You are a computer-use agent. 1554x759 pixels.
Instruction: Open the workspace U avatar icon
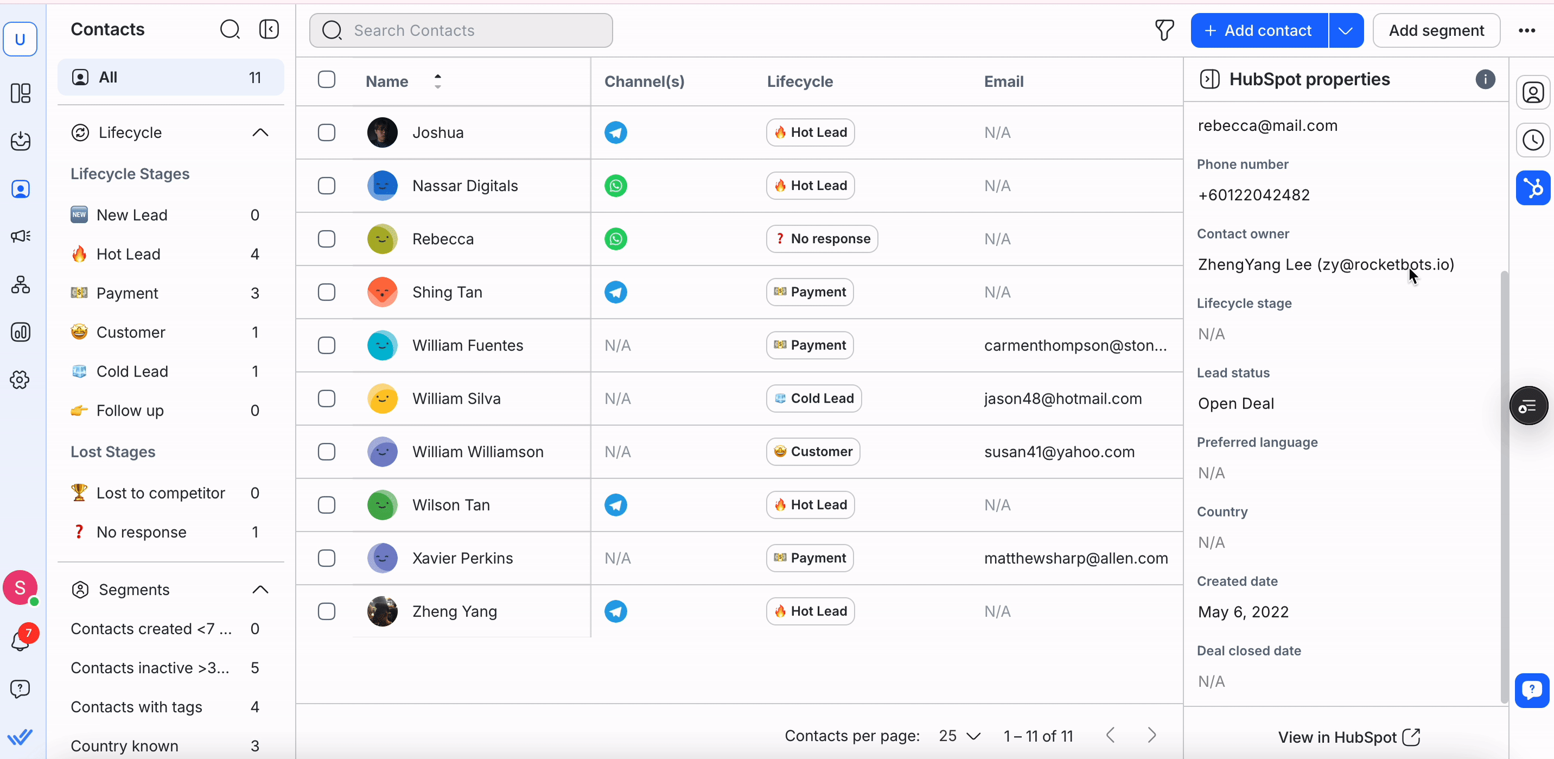tap(21, 39)
